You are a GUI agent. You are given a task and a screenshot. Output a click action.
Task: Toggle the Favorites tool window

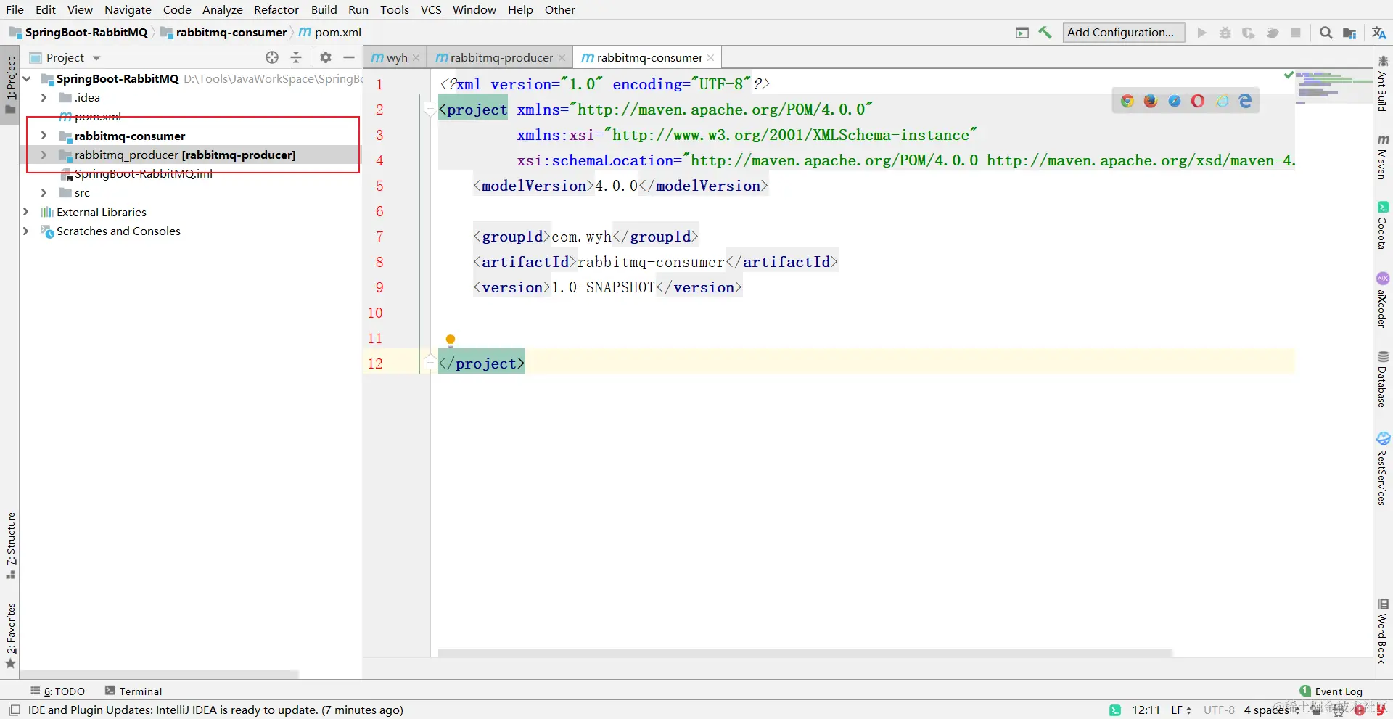pyautogui.click(x=10, y=636)
